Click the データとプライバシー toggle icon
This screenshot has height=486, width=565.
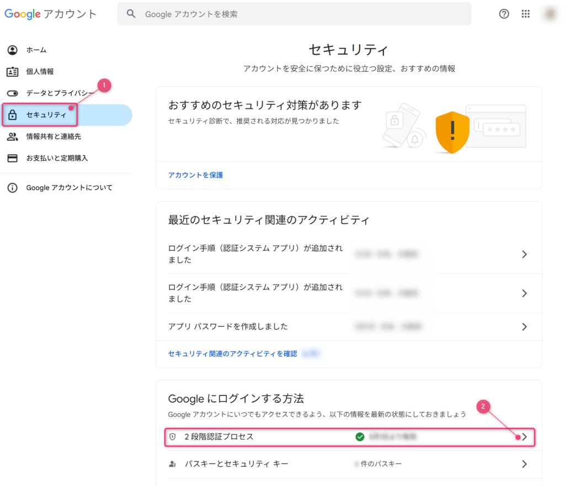point(13,93)
